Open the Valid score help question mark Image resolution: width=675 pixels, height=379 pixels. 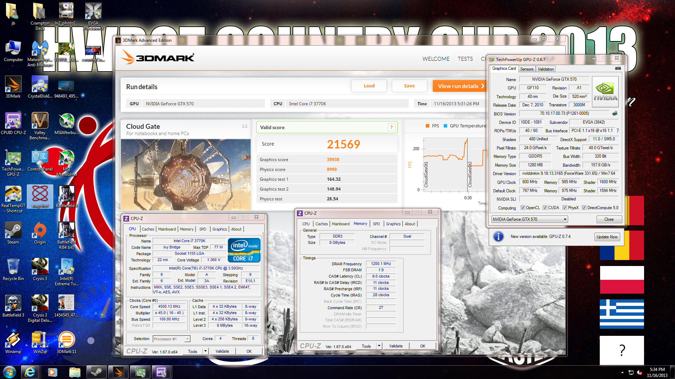(x=391, y=127)
